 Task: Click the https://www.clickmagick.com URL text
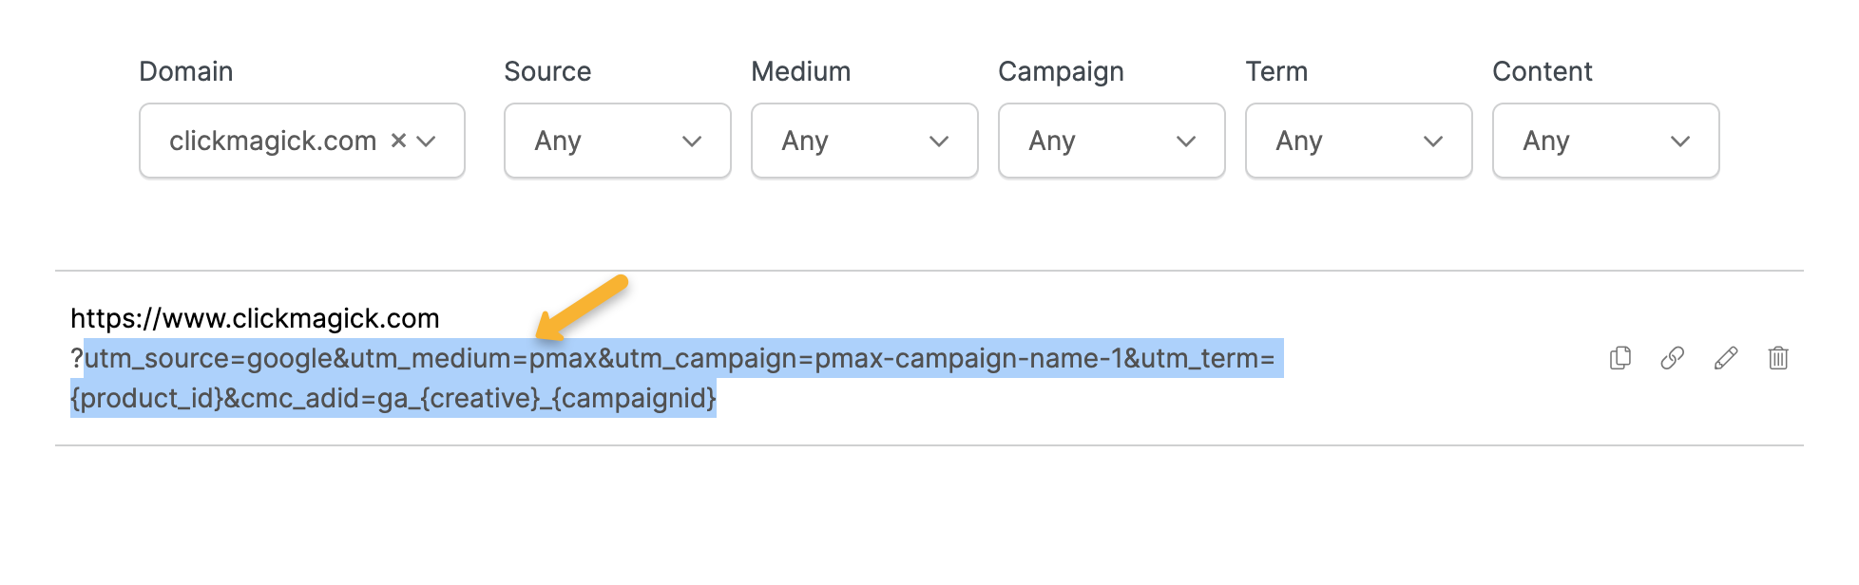click(255, 318)
